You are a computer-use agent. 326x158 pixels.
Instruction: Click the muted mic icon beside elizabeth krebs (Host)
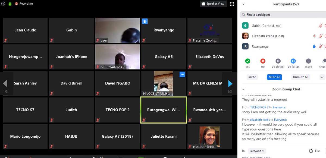point(321,36)
